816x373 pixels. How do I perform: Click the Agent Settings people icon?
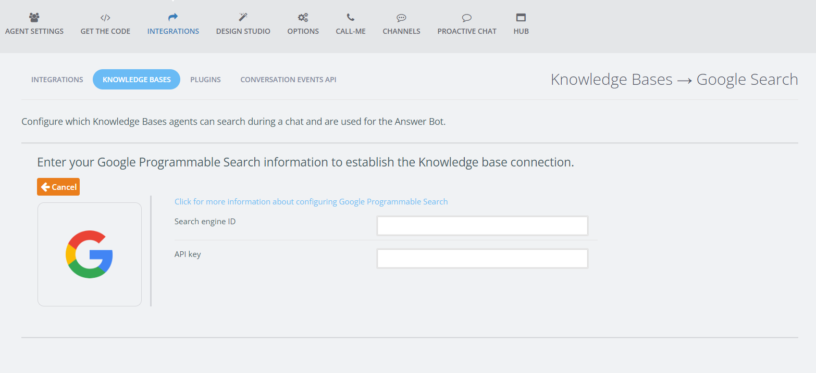pos(34,17)
